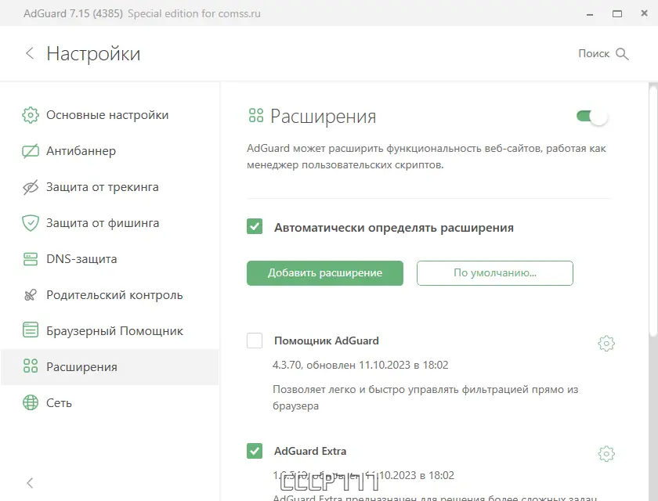The image size is (658, 501).
Task: Select the Защита от трекинга eye icon
Action: [30, 186]
